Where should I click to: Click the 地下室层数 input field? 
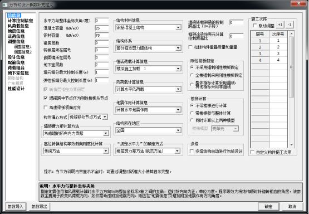[102, 65]
